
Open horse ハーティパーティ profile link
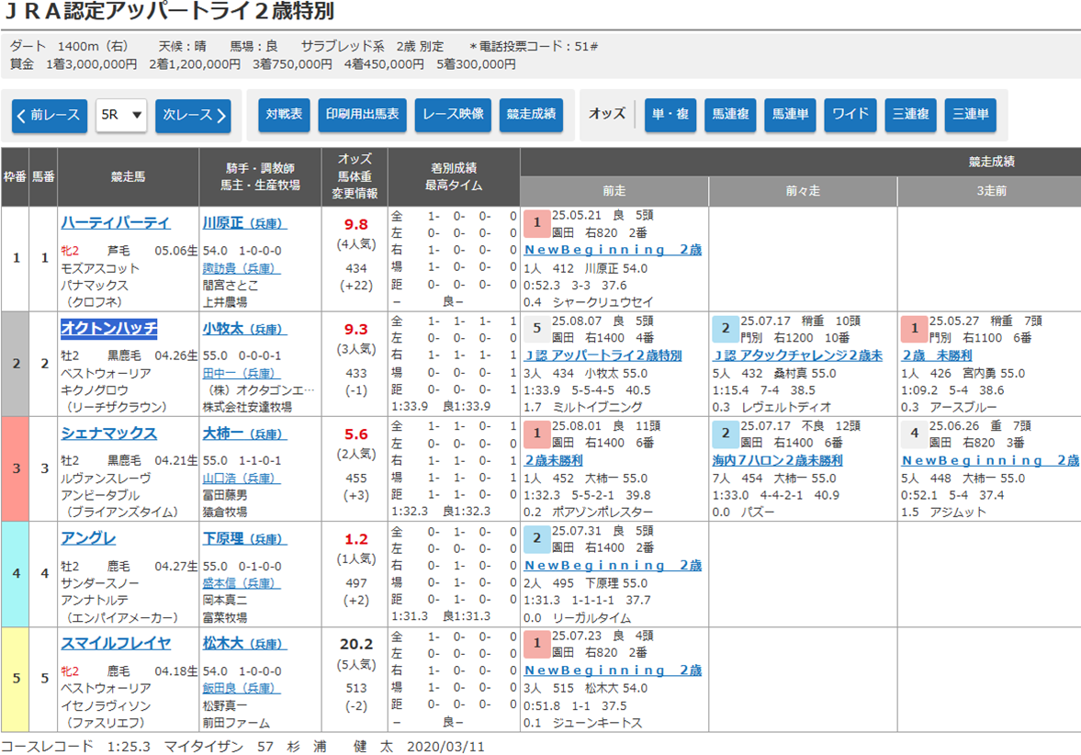116,223
